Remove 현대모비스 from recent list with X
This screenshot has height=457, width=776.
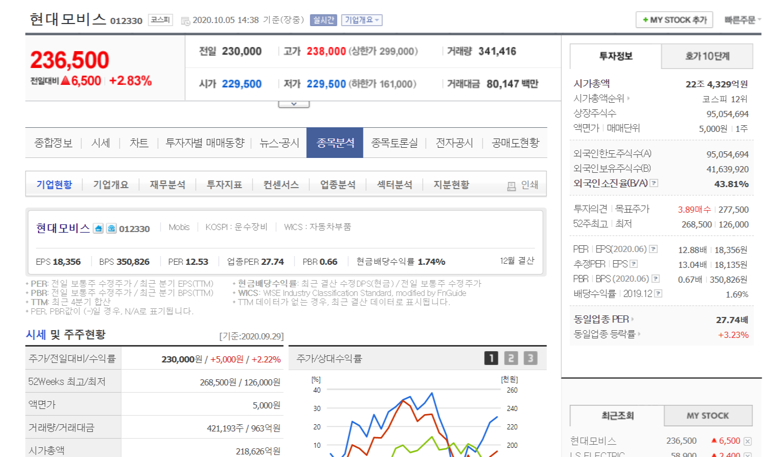point(747,441)
